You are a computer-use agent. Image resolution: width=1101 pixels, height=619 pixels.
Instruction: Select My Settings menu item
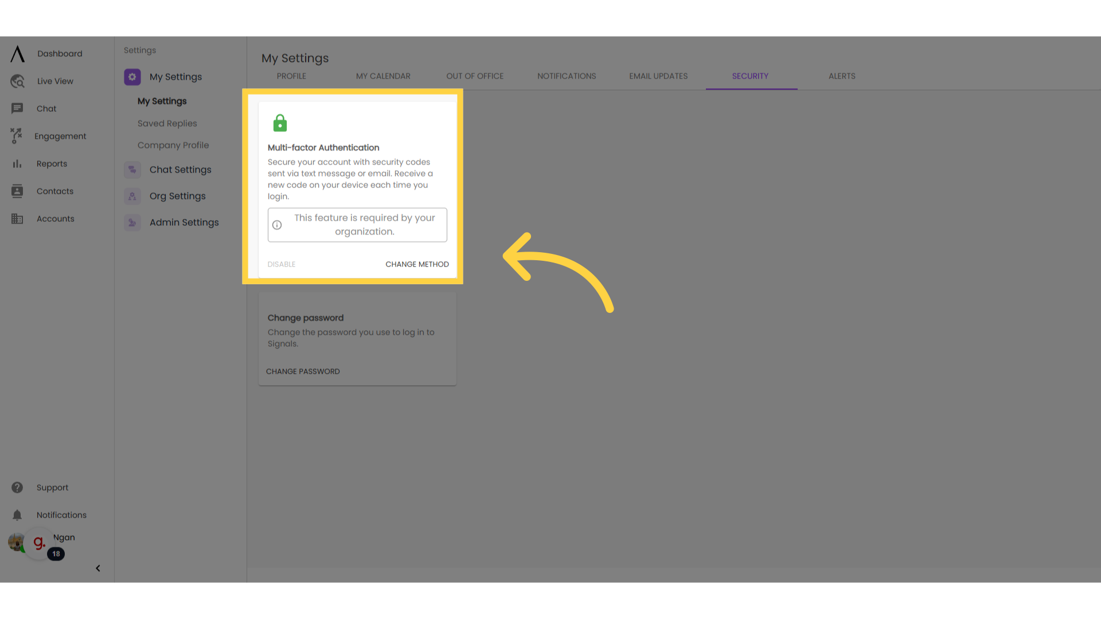[x=161, y=100]
